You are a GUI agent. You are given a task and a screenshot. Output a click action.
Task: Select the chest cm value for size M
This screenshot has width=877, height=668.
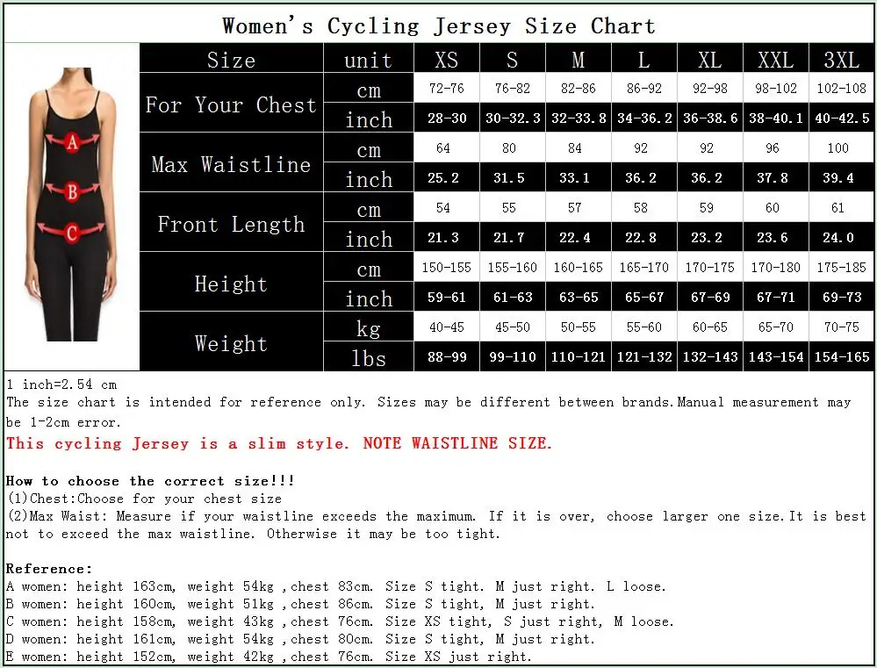(578, 88)
